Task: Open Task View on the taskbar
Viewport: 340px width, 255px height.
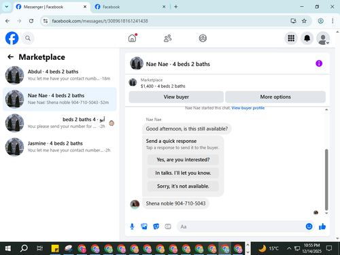Action: [39, 248]
